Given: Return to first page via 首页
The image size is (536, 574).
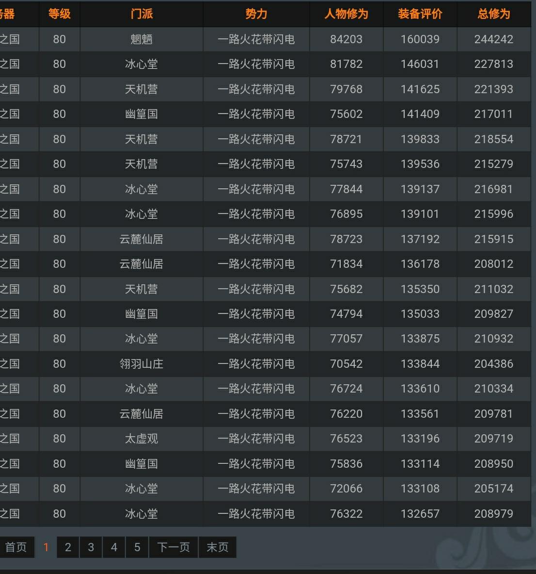Looking at the screenshot, I should (x=16, y=547).
